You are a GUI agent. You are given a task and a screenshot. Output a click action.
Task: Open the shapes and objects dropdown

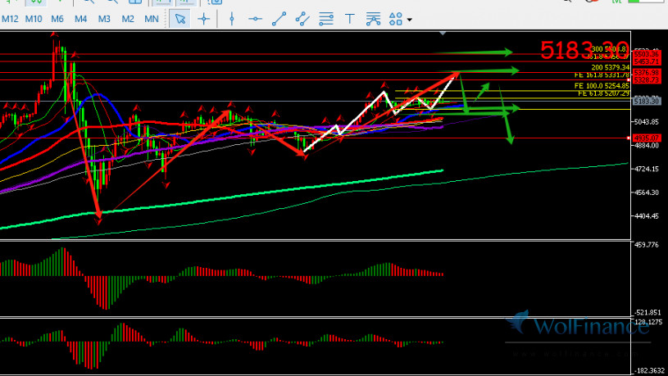coord(400,18)
